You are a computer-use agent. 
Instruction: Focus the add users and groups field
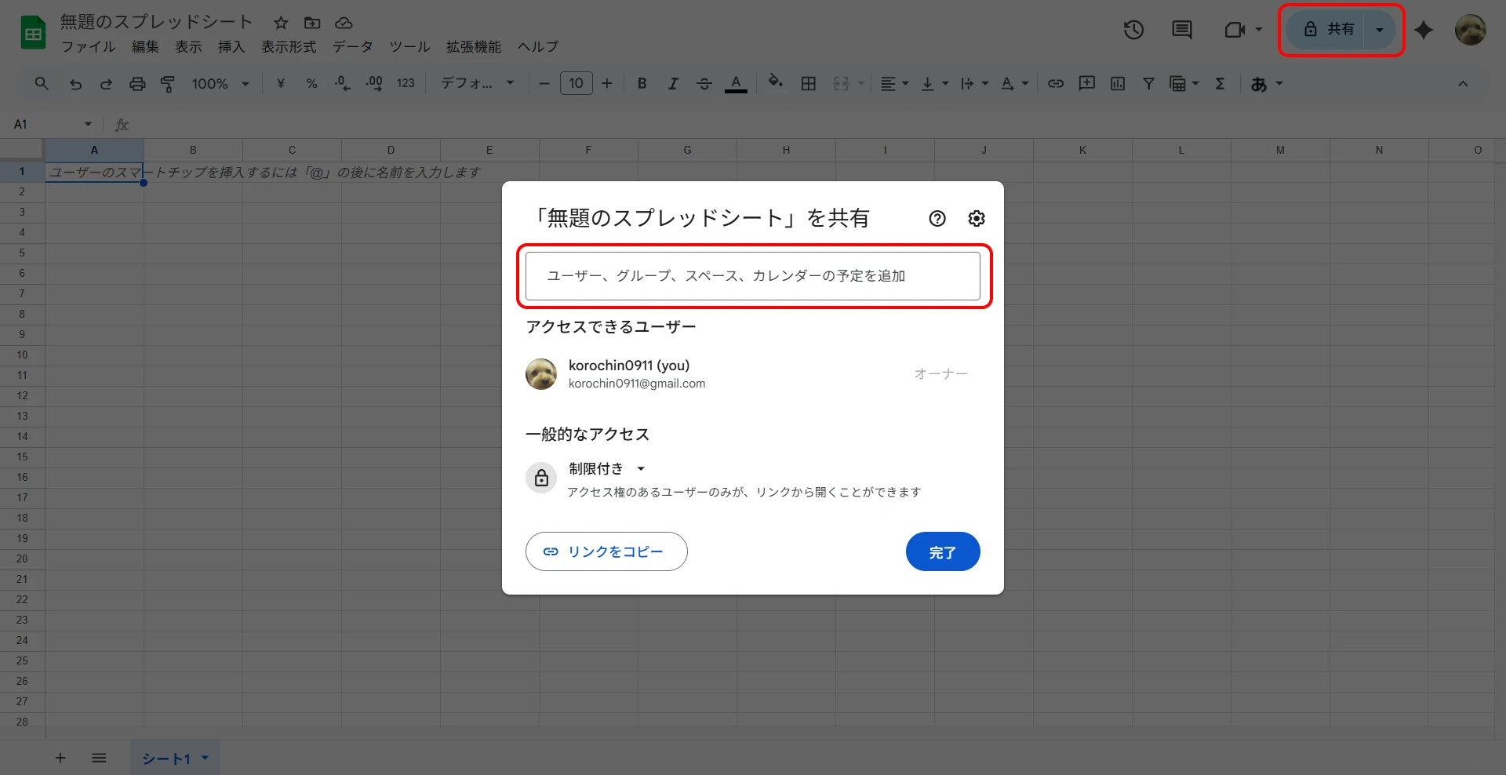point(752,276)
